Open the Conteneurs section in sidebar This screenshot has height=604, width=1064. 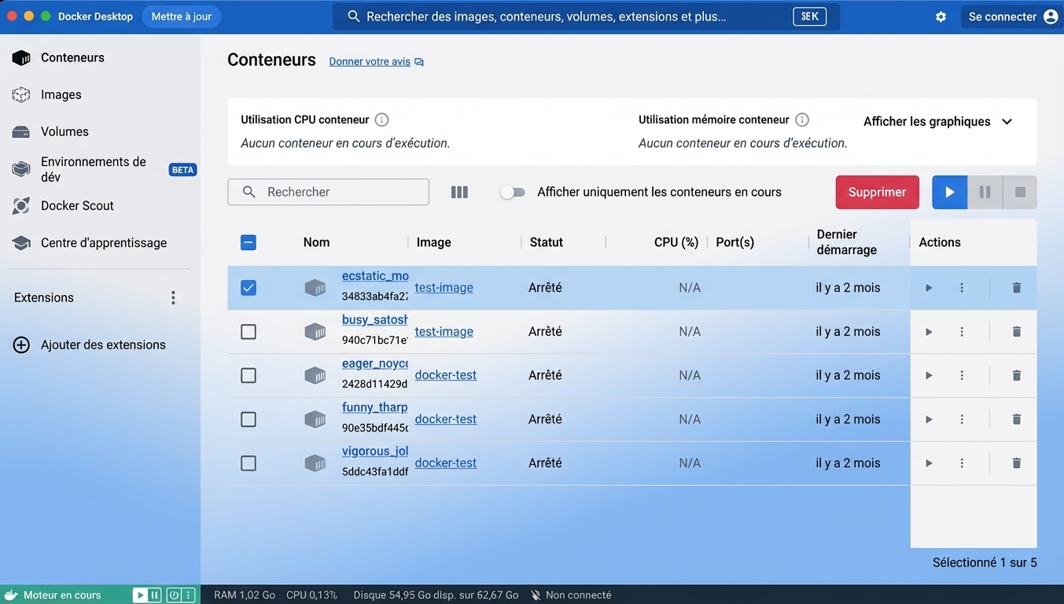[x=72, y=57]
